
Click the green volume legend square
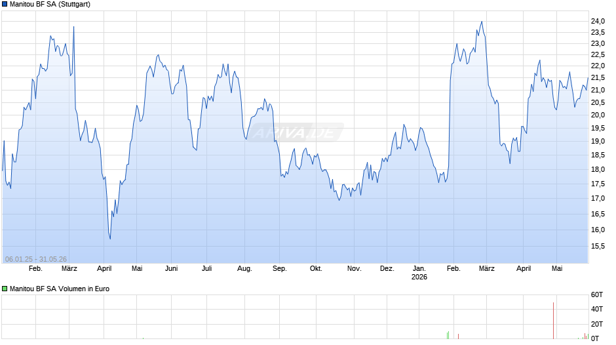[x=5, y=289]
